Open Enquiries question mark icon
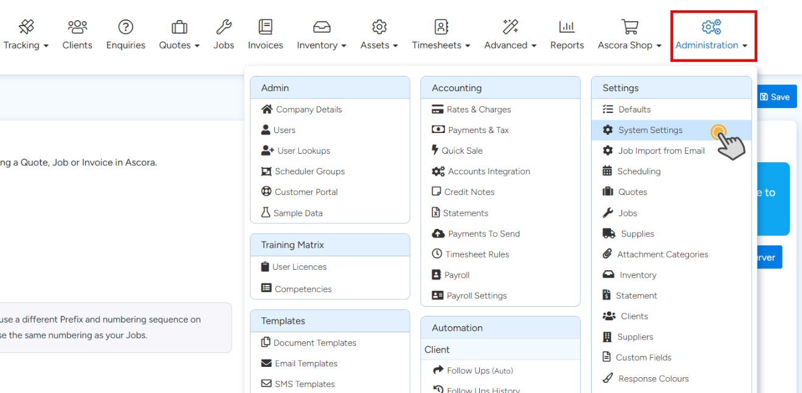Screen dimensions: 802x393 point(126,27)
